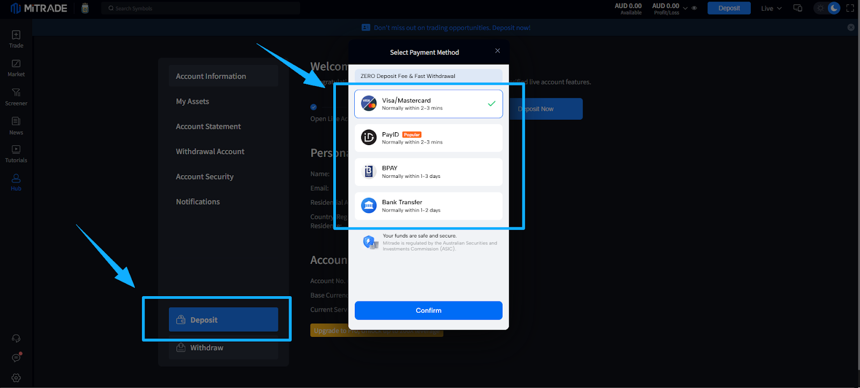Image resolution: width=860 pixels, height=388 pixels.
Task: Open the Live account type dropdown
Action: coord(771,8)
